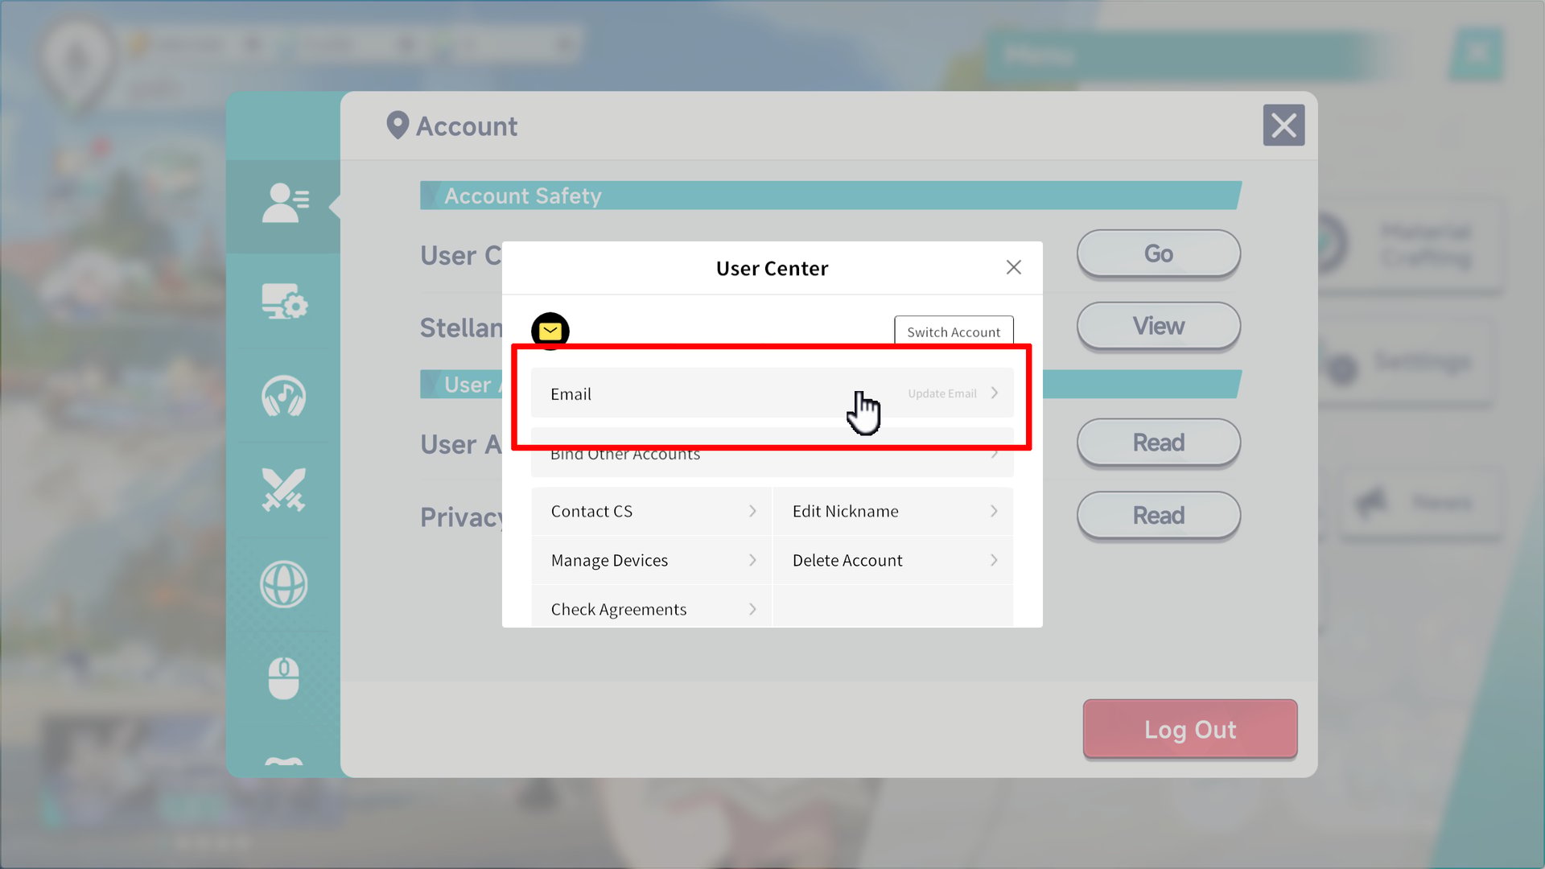Close the Account settings window
This screenshot has width=1545, height=869.
click(x=1283, y=126)
